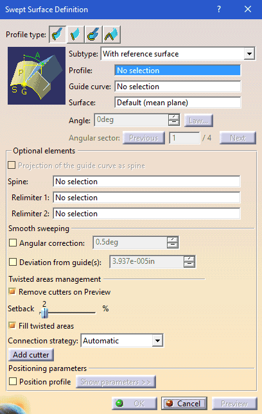This screenshot has width=262, height=414.
Task: Select the Guide curve field
Action: tap(178, 87)
